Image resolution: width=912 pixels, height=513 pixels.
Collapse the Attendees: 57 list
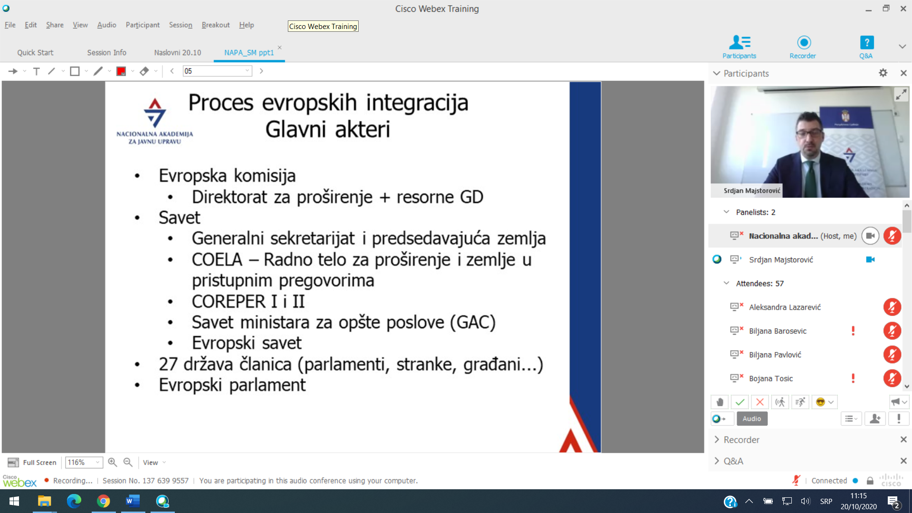pos(726,283)
